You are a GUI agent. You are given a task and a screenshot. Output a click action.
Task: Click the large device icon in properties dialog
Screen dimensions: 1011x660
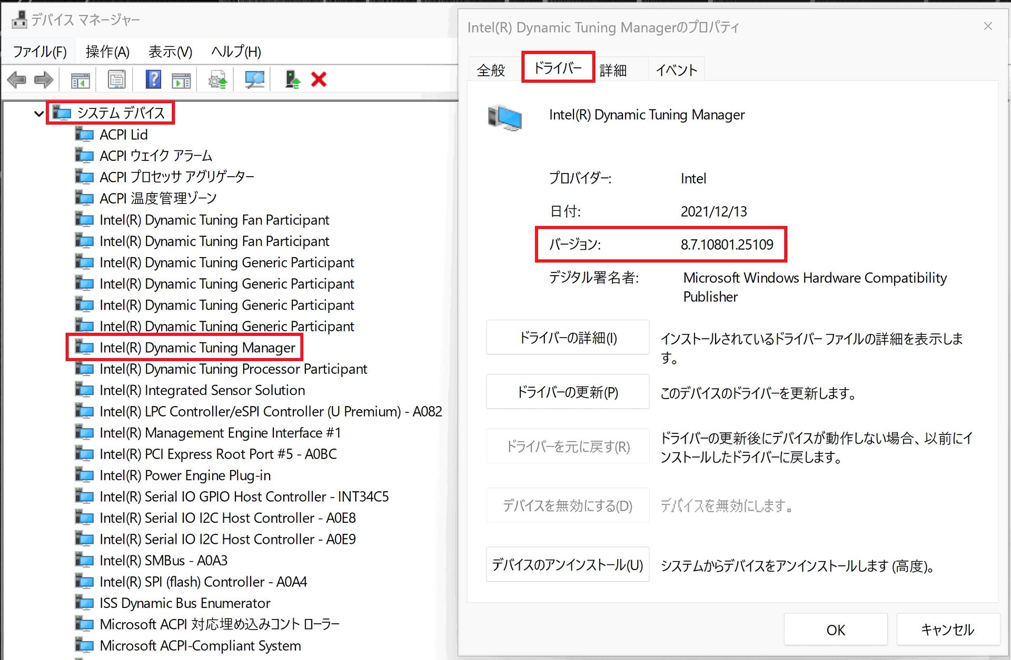[x=504, y=118]
